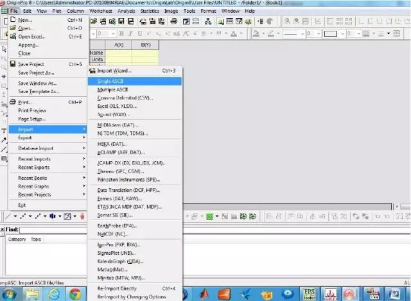
Task: Select column header A(X) in worksheet
Action: [x=119, y=45]
